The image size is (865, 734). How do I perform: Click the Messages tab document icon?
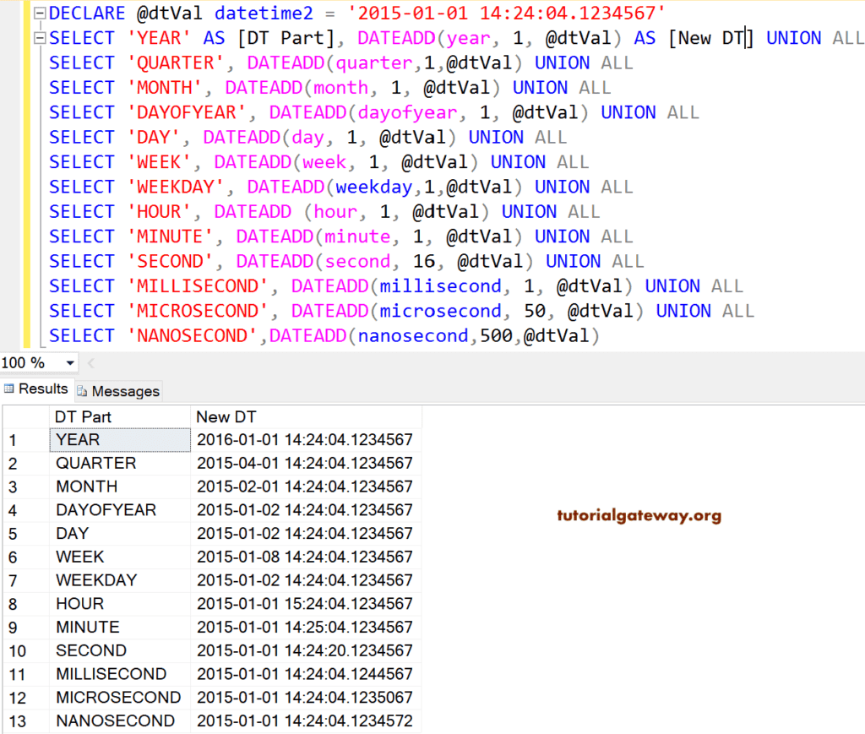click(80, 391)
